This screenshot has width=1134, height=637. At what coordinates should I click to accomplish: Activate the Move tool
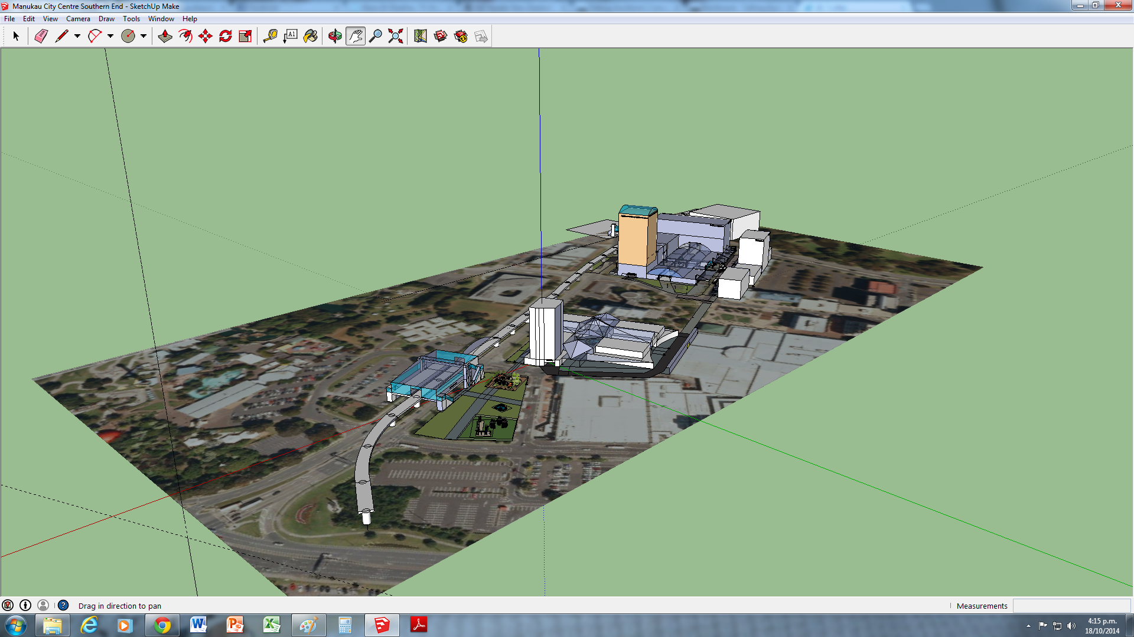(x=206, y=37)
